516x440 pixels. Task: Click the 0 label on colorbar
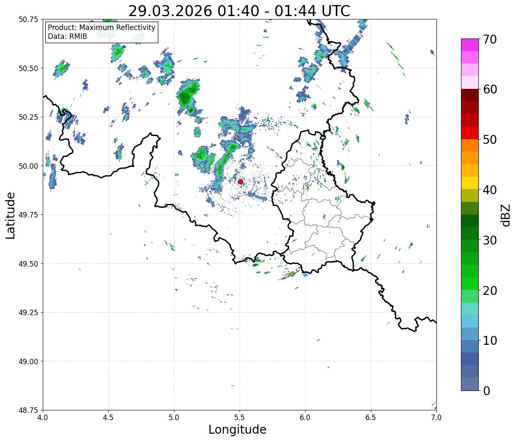click(x=486, y=390)
